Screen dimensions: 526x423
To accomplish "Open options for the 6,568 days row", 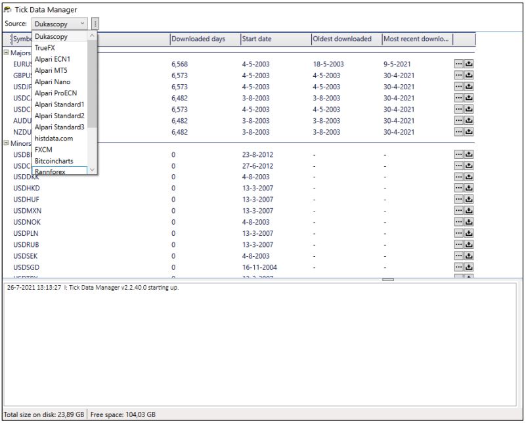I will tap(458, 64).
